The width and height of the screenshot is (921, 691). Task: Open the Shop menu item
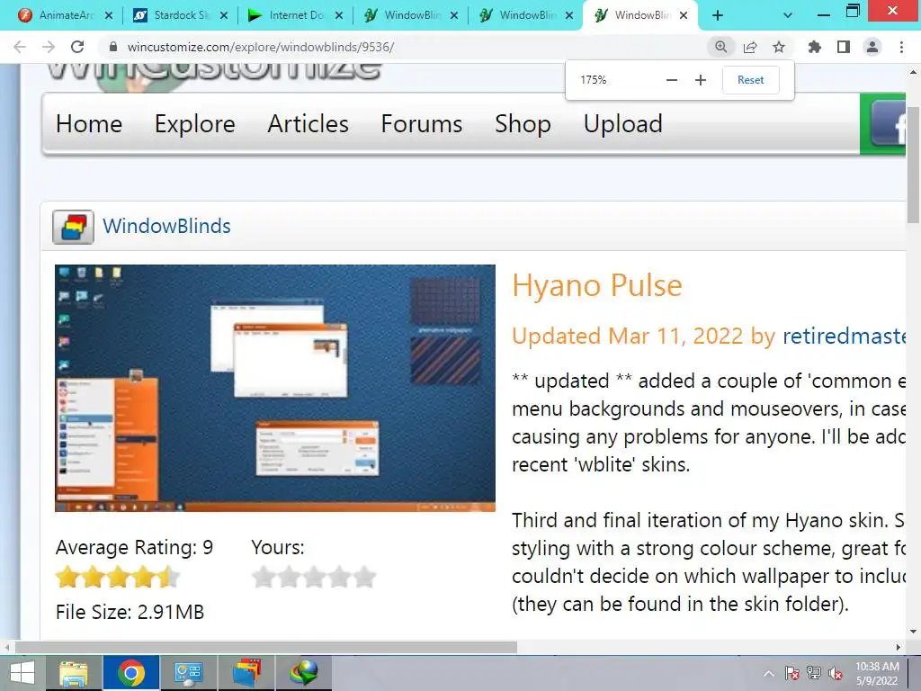click(523, 124)
